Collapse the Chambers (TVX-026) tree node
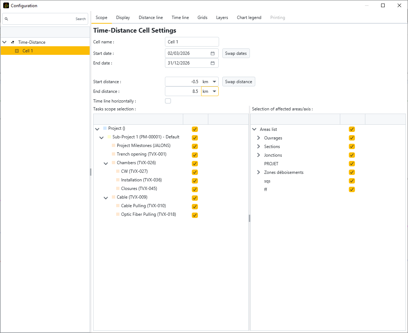This screenshot has width=408, height=333. [x=106, y=163]
